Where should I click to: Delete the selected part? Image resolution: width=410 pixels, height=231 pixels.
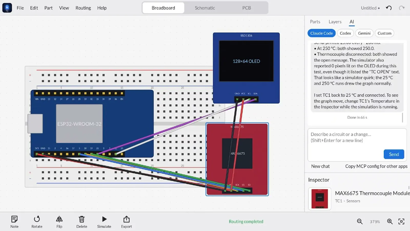coord(82,222)
